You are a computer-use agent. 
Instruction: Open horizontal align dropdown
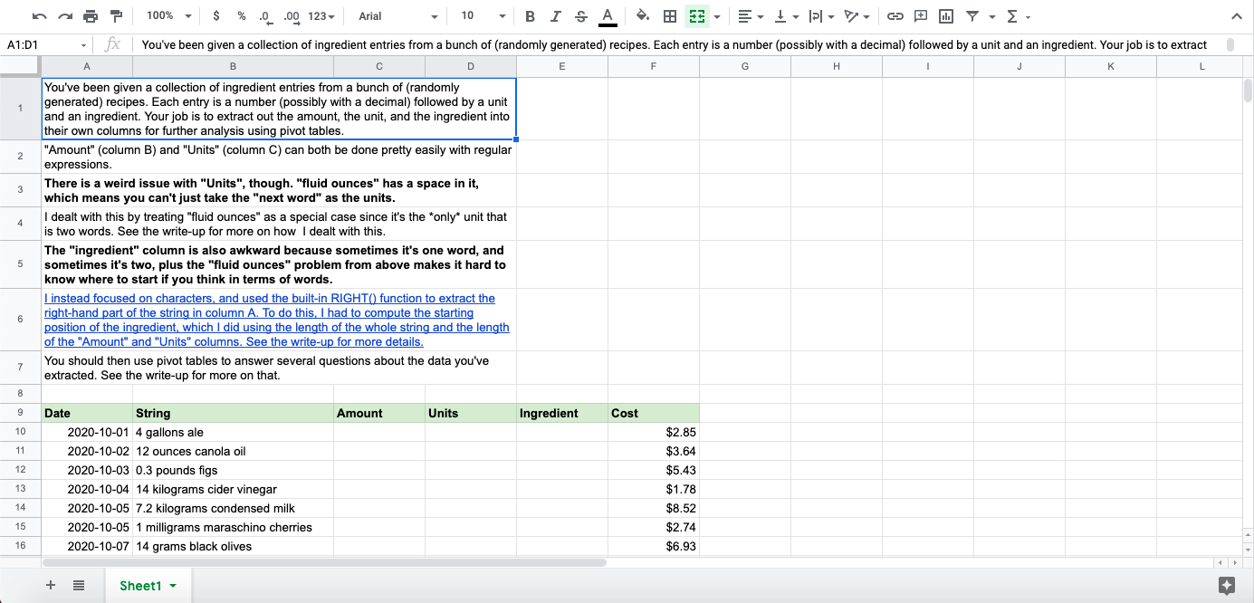click(751, 16)
